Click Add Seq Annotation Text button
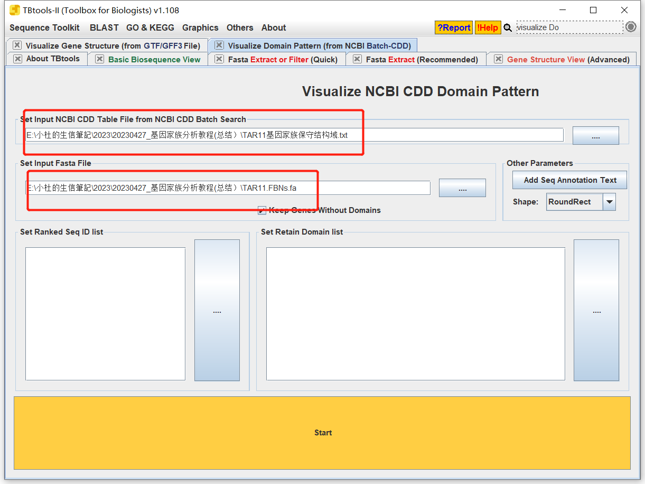The image size is (645, 484). point(569,180)
